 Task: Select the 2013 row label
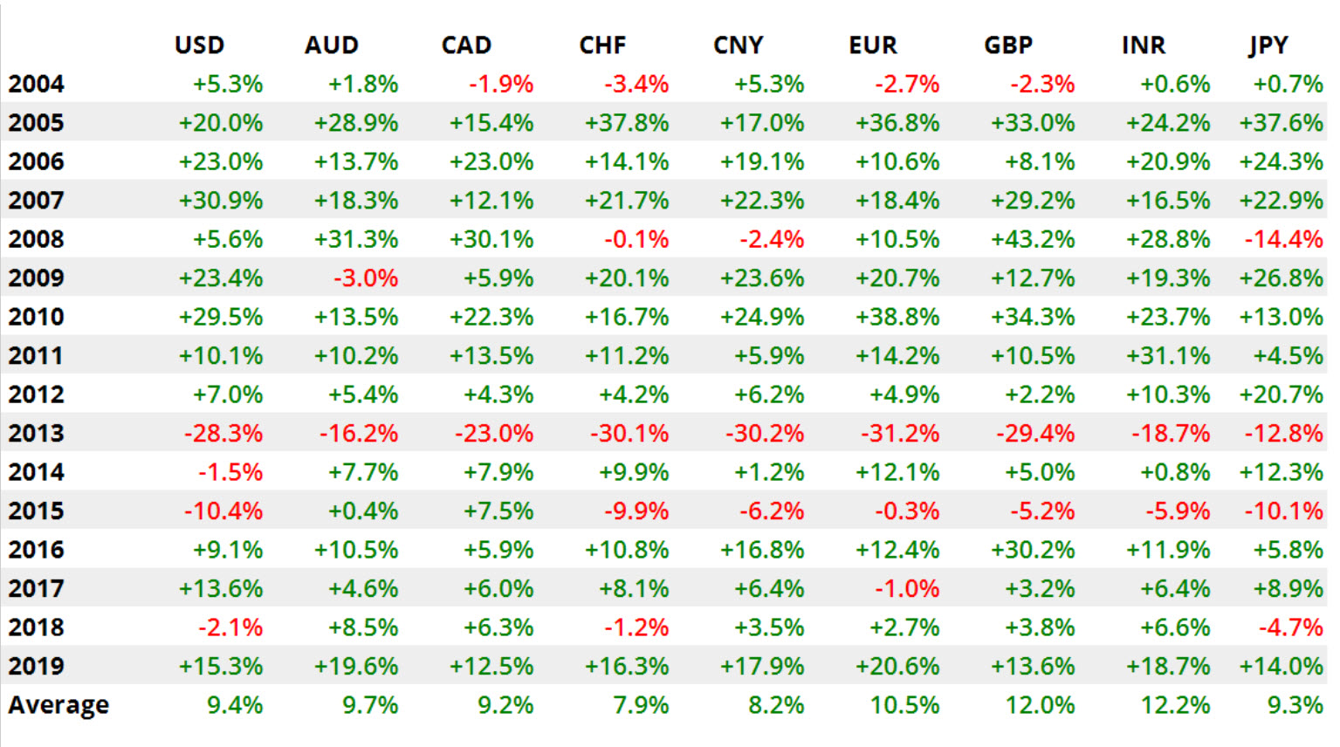point(37,433)
